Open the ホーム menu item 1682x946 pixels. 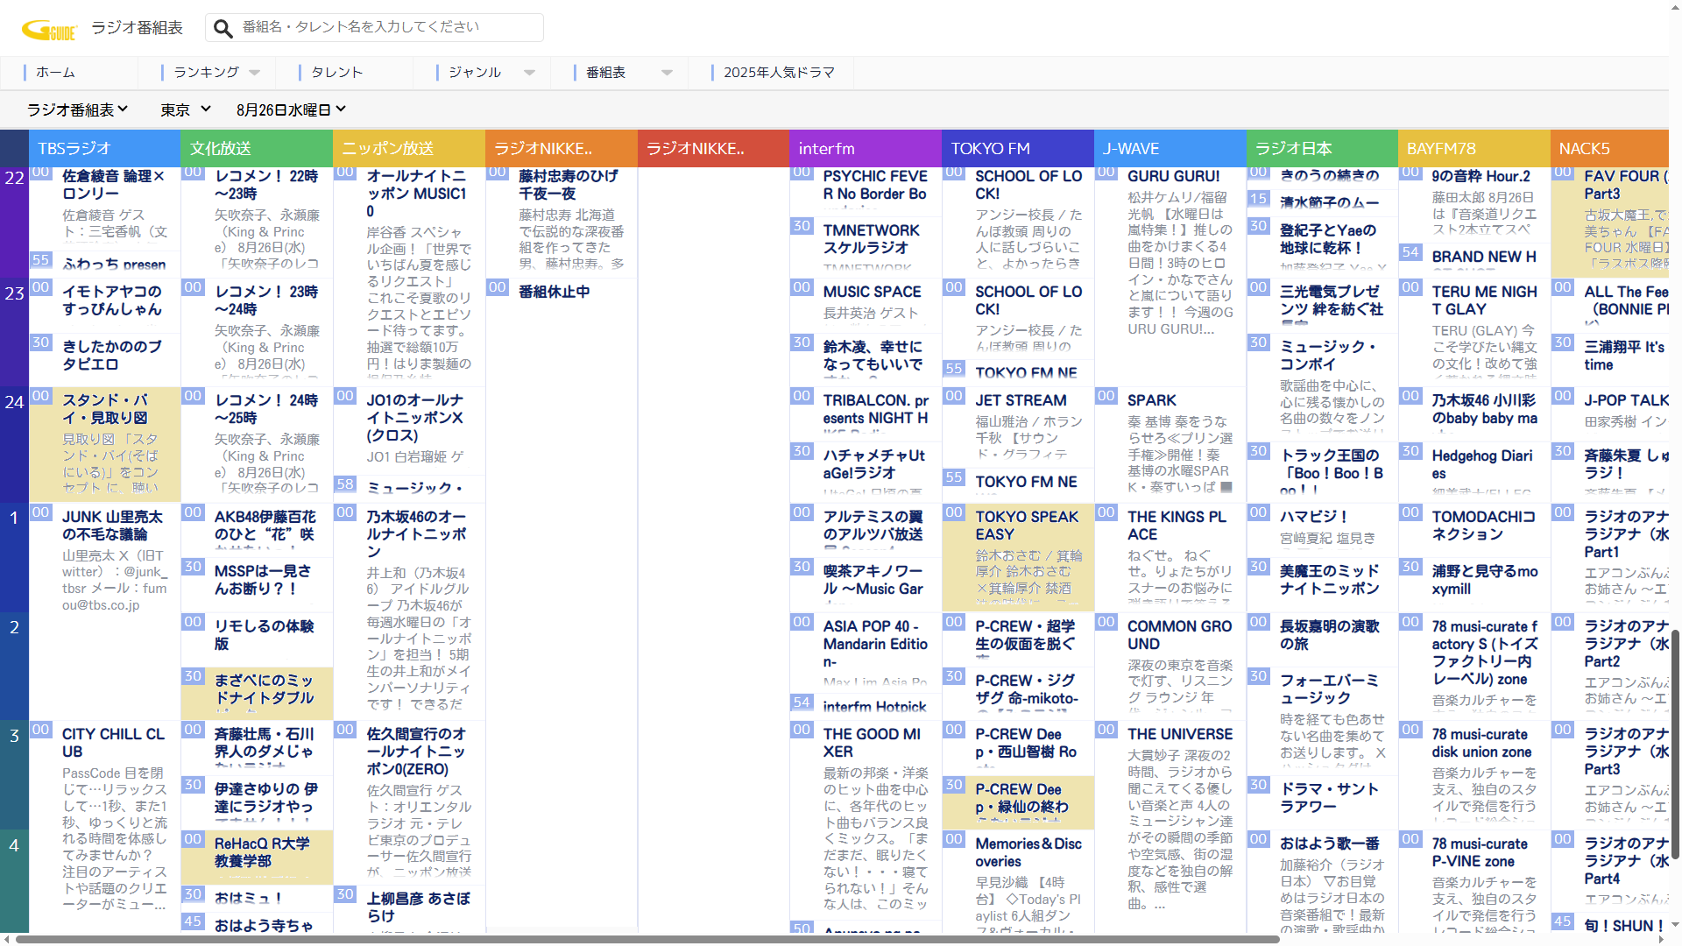56,73
